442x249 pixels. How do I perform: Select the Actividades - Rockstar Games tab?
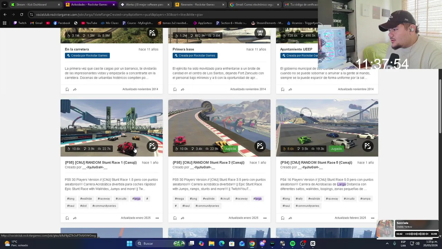click(90, 4)
